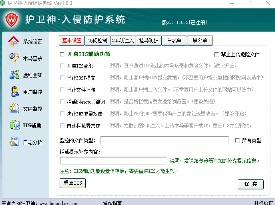The width and height of the screenshot is (275, 205).
Task: Enable 自动拦截异常IP checkbox
Action: coord(62,126)
